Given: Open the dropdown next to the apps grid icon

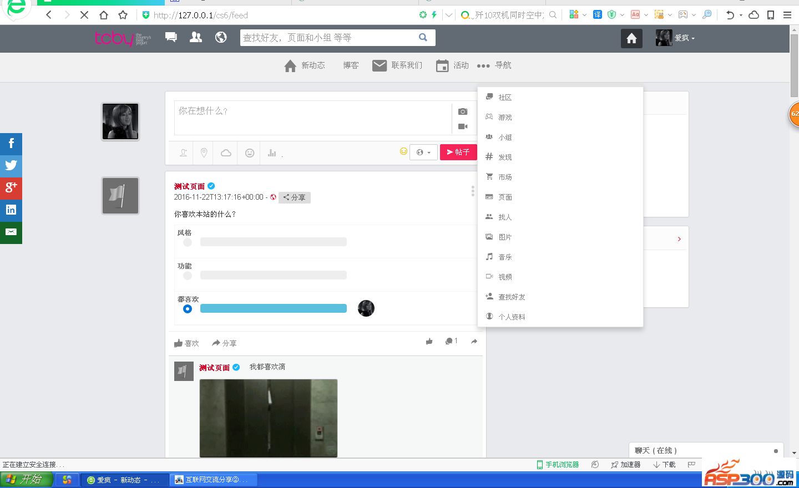Looking at the screenshot, I should (x=584, y=15).
